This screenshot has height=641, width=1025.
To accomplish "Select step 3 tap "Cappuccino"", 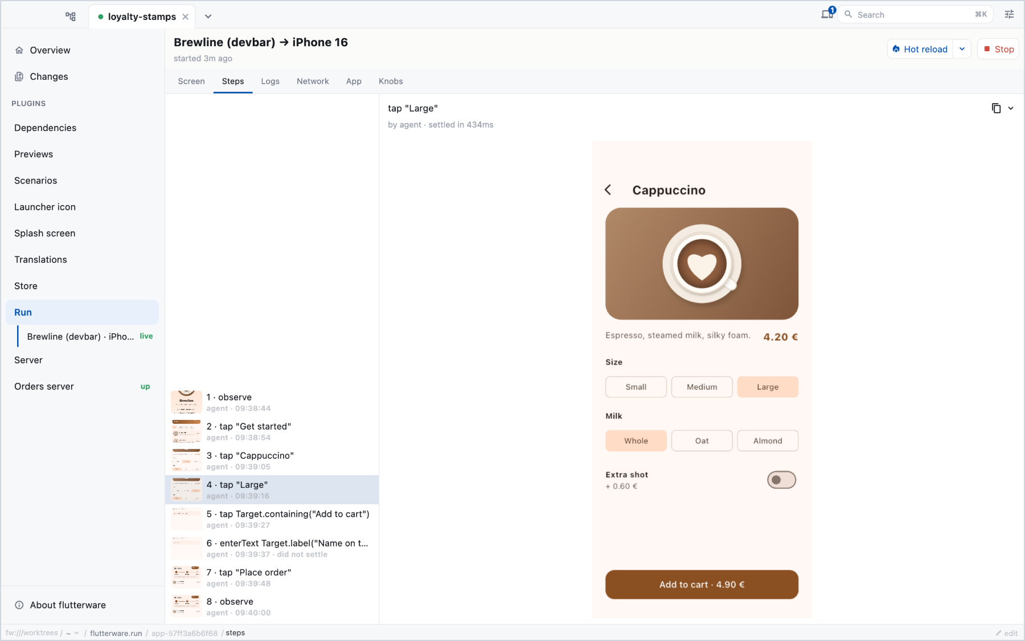I will tap(272, 460).
